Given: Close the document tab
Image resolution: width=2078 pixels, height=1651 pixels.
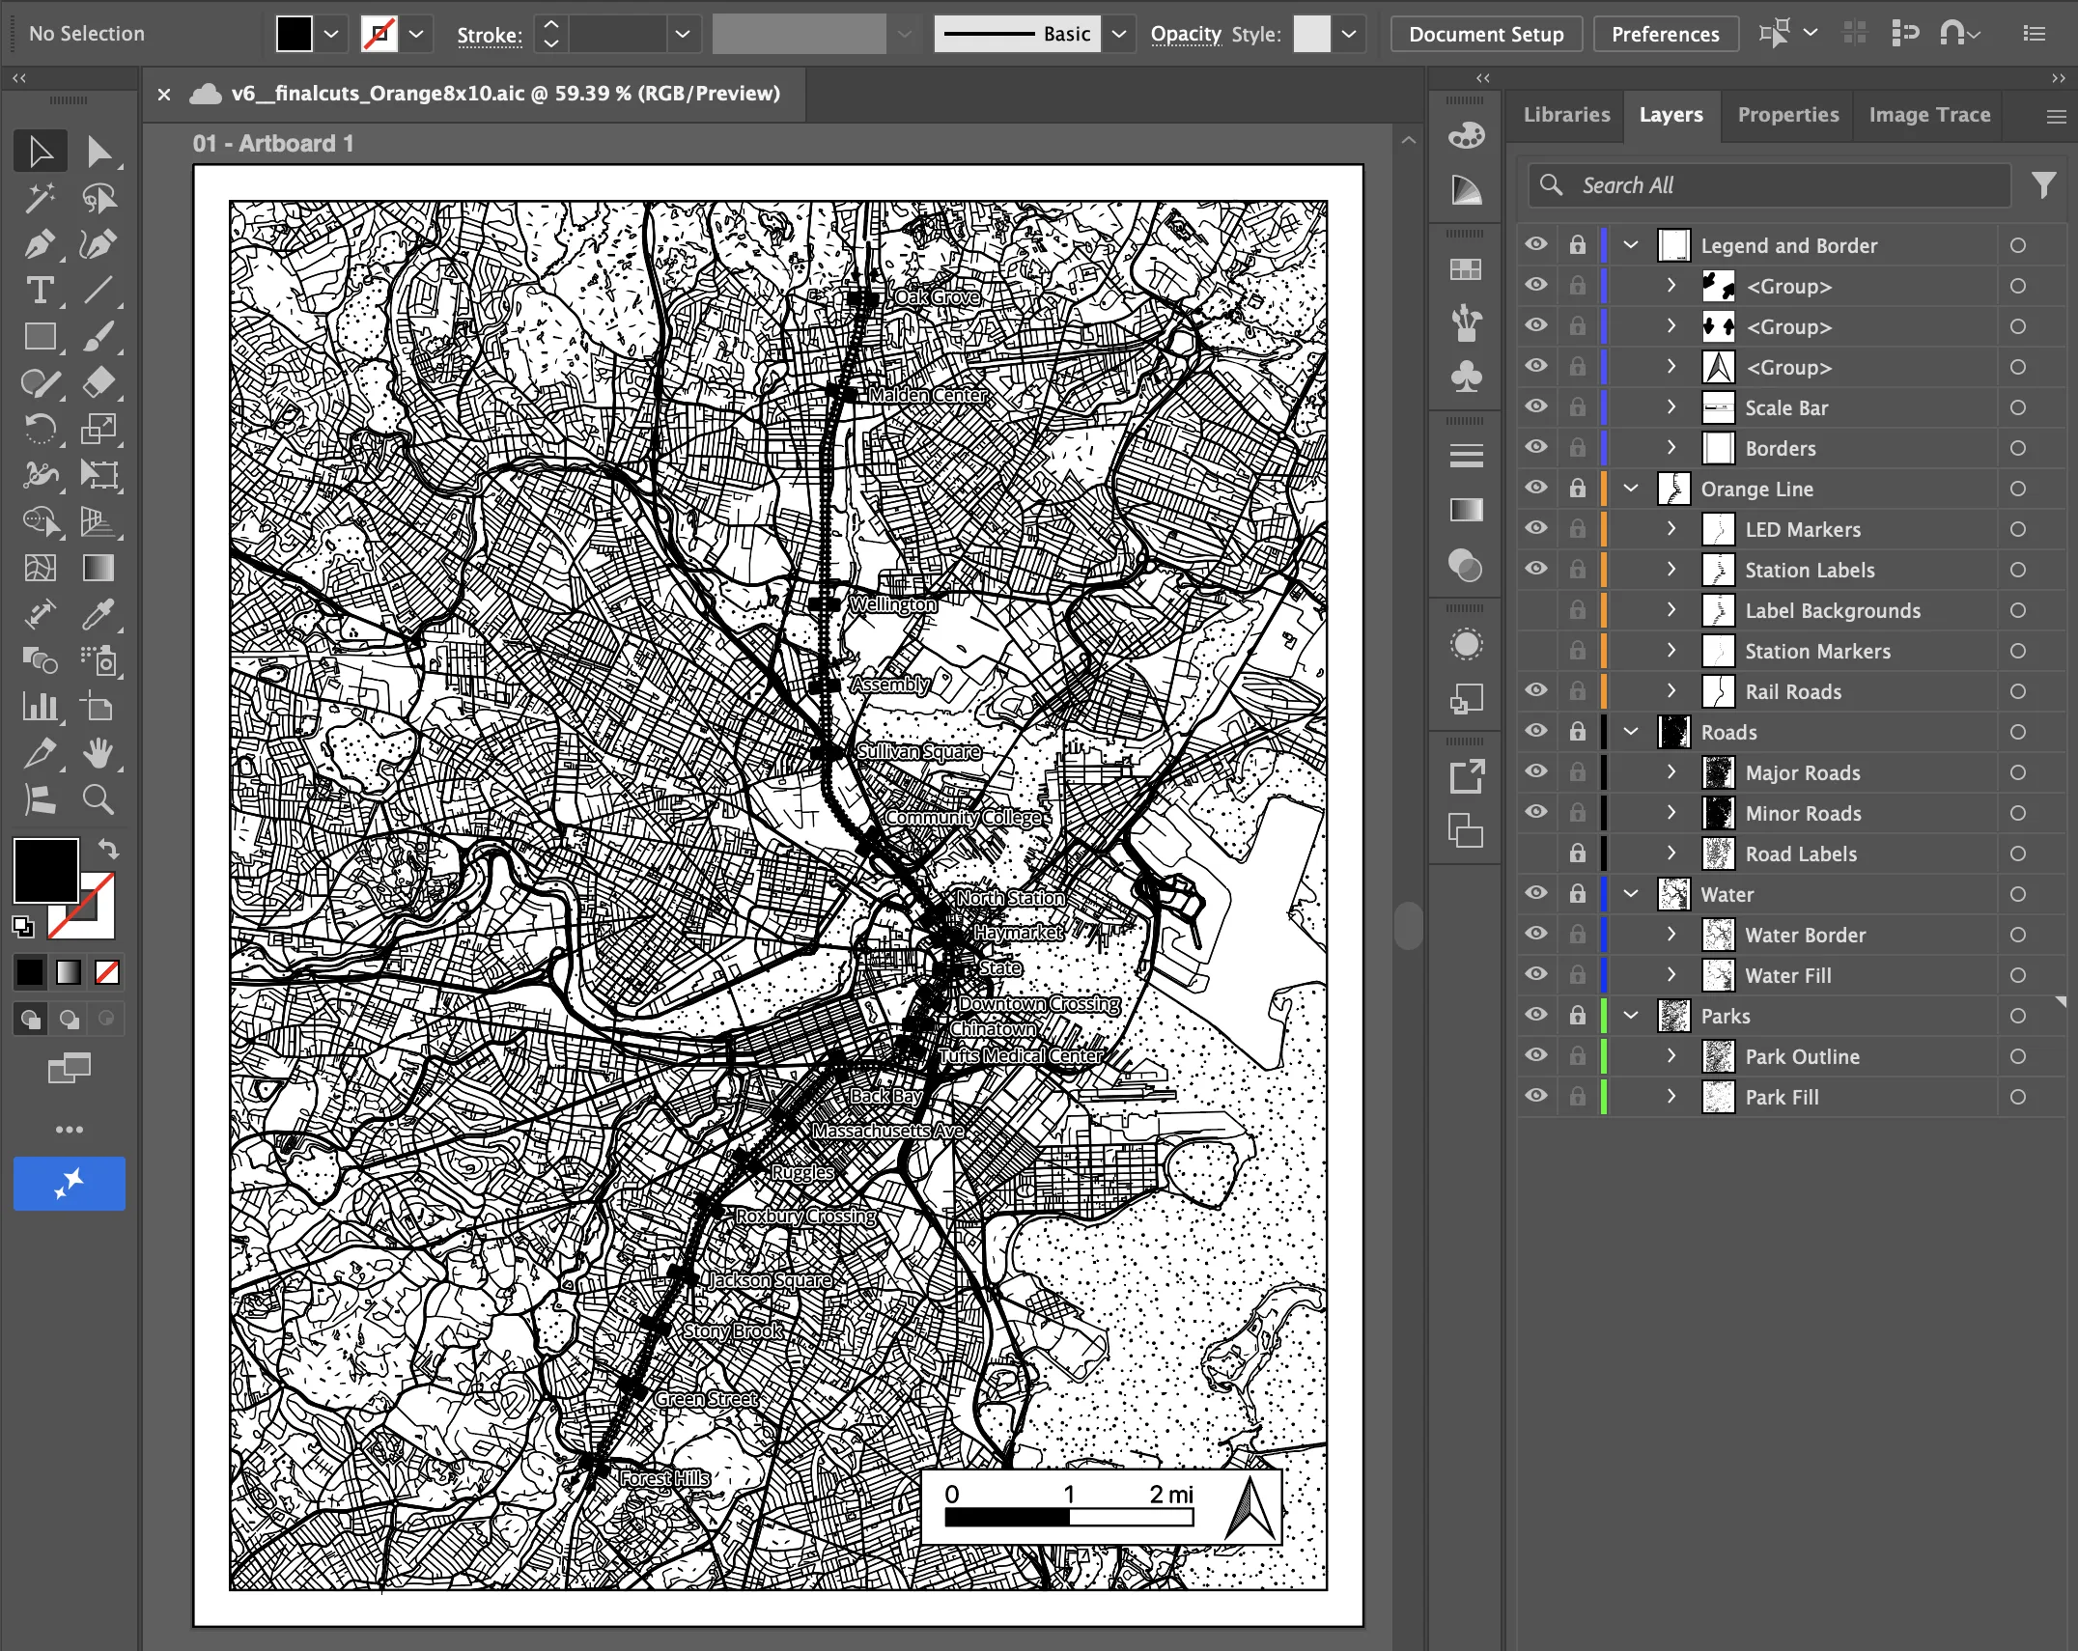Looking at the screenshot, I should [164, 95].
